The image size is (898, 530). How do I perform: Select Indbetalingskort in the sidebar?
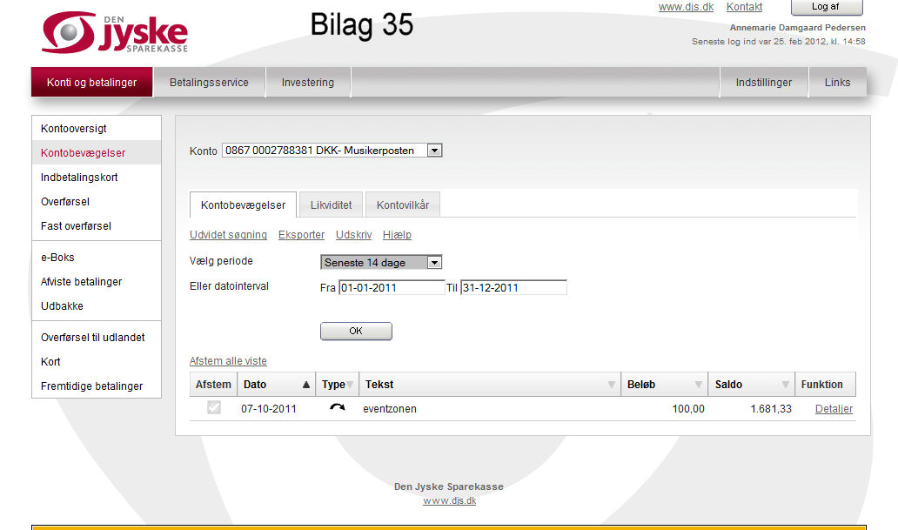point(97,177)
